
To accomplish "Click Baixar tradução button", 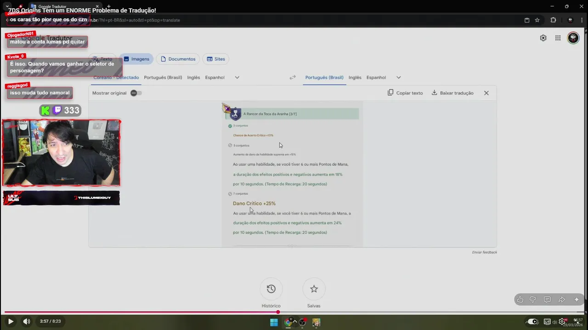I will pyautogui.click(x=452, y=93).
